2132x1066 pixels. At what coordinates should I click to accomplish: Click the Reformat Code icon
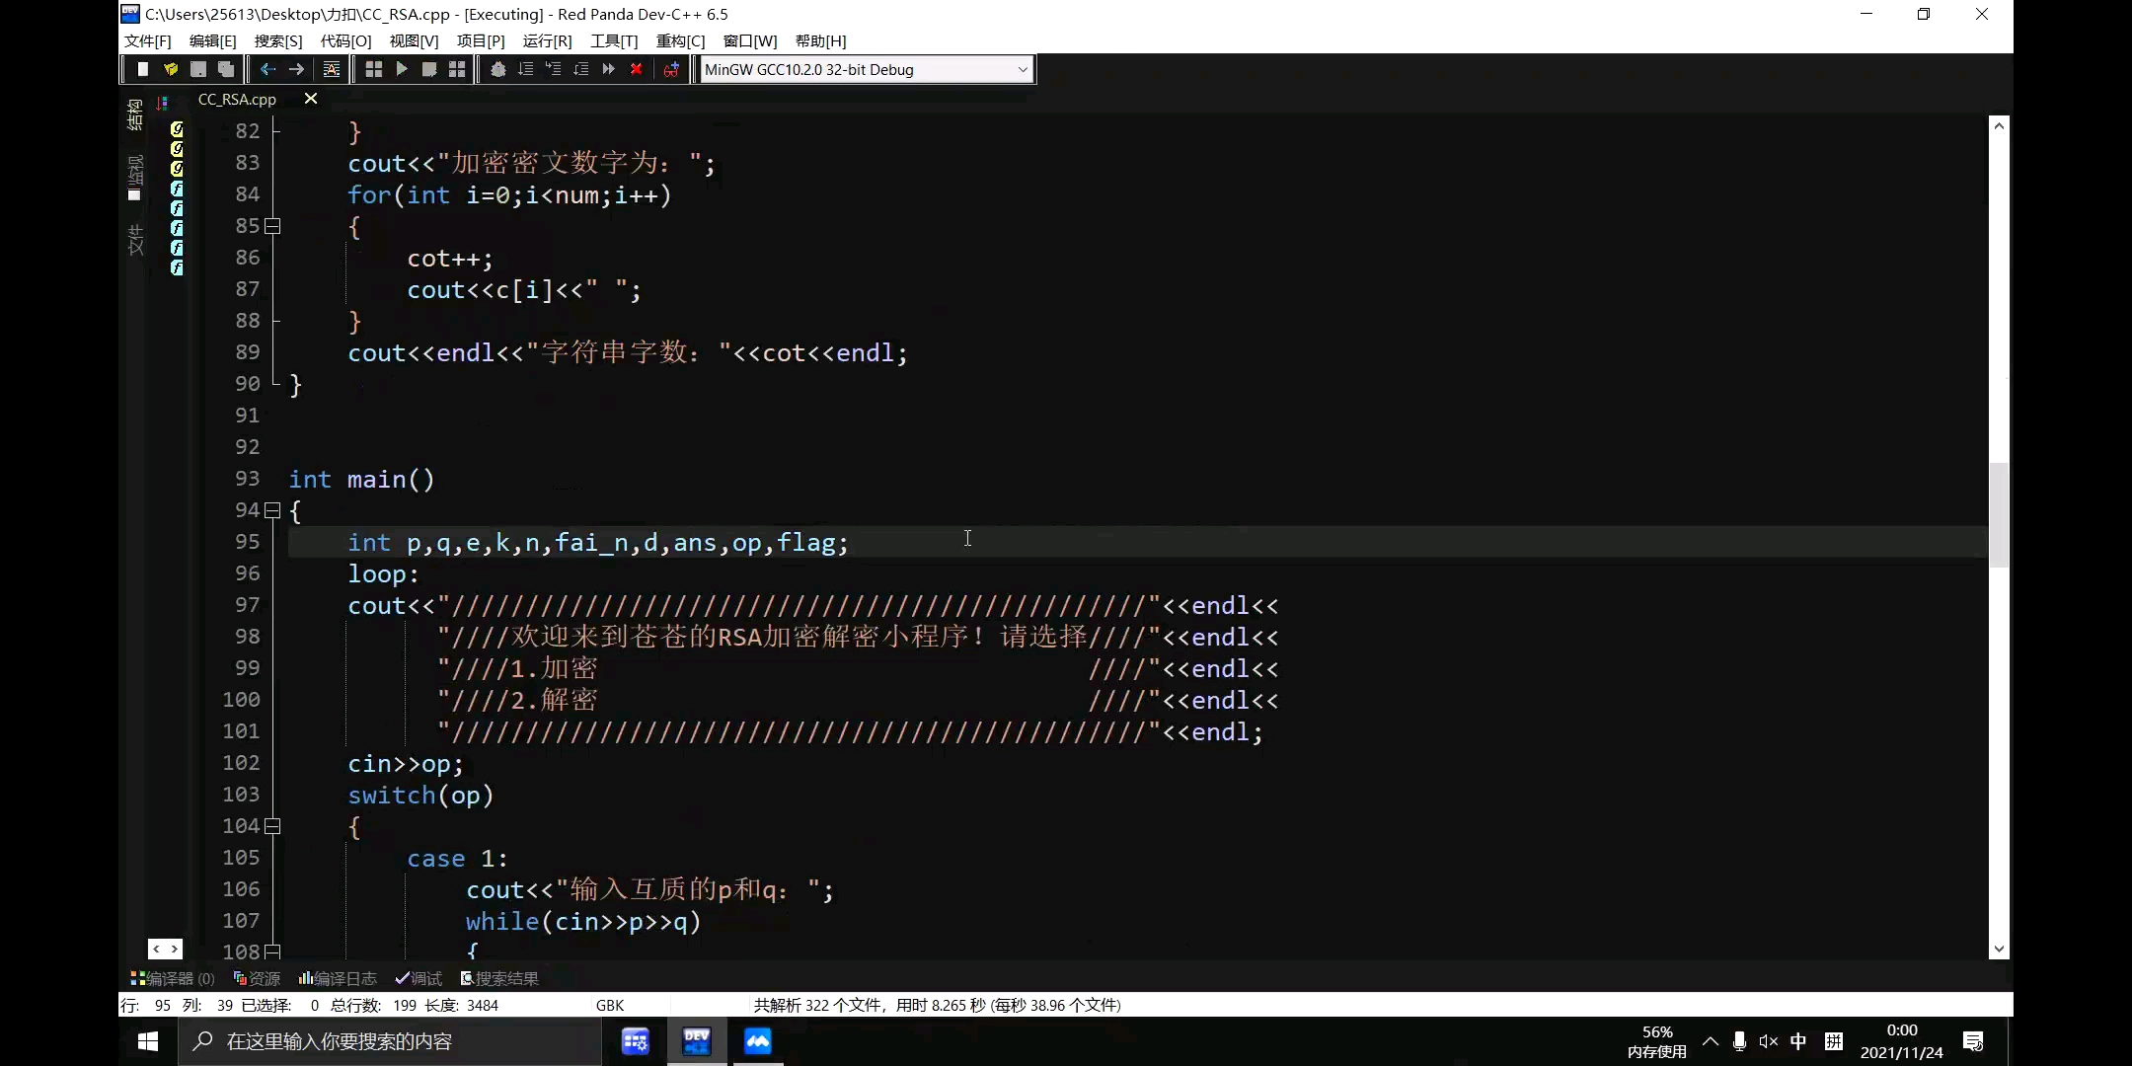coord(332,69)
